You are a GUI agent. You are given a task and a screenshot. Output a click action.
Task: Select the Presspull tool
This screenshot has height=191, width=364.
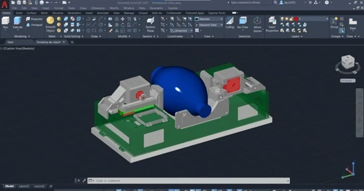click(x=34, y=25)
